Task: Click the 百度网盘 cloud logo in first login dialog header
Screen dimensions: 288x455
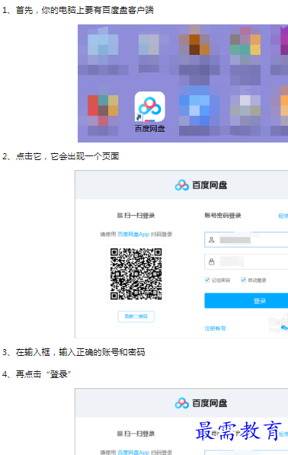Action: coord(182,185)
